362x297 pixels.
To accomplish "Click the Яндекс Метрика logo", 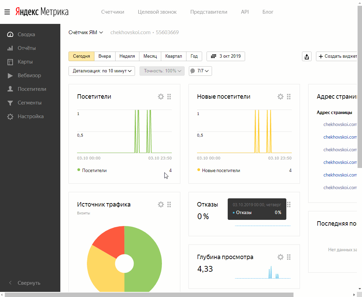I will point(42,12).
